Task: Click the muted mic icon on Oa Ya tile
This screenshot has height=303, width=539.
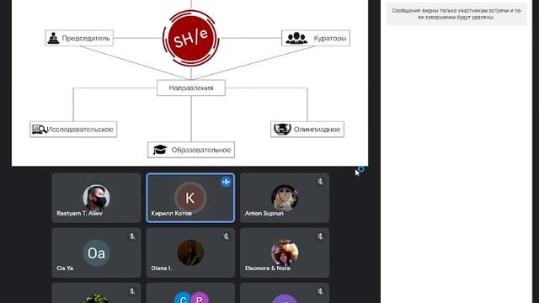Action: 132,237
